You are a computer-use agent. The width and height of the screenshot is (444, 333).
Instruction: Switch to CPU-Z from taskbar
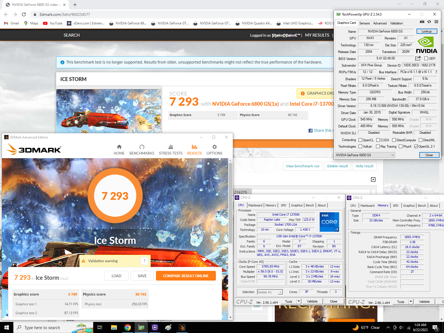[x=155, y=327]
